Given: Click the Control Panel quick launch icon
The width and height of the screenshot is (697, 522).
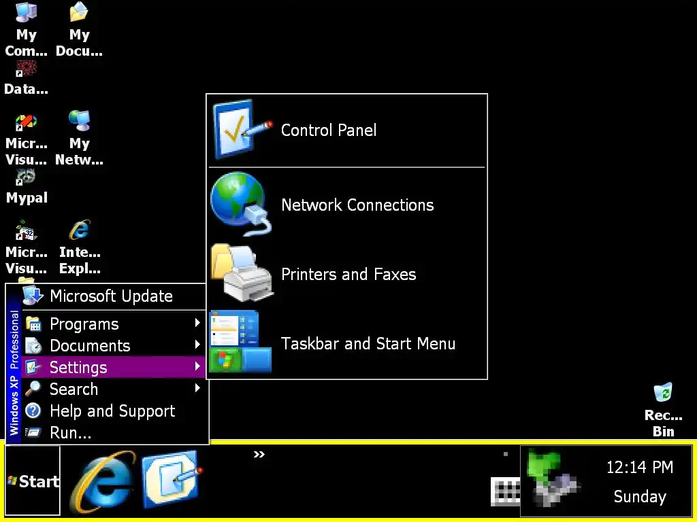Looking at the screenshot, I should click(x=171, y=478).
